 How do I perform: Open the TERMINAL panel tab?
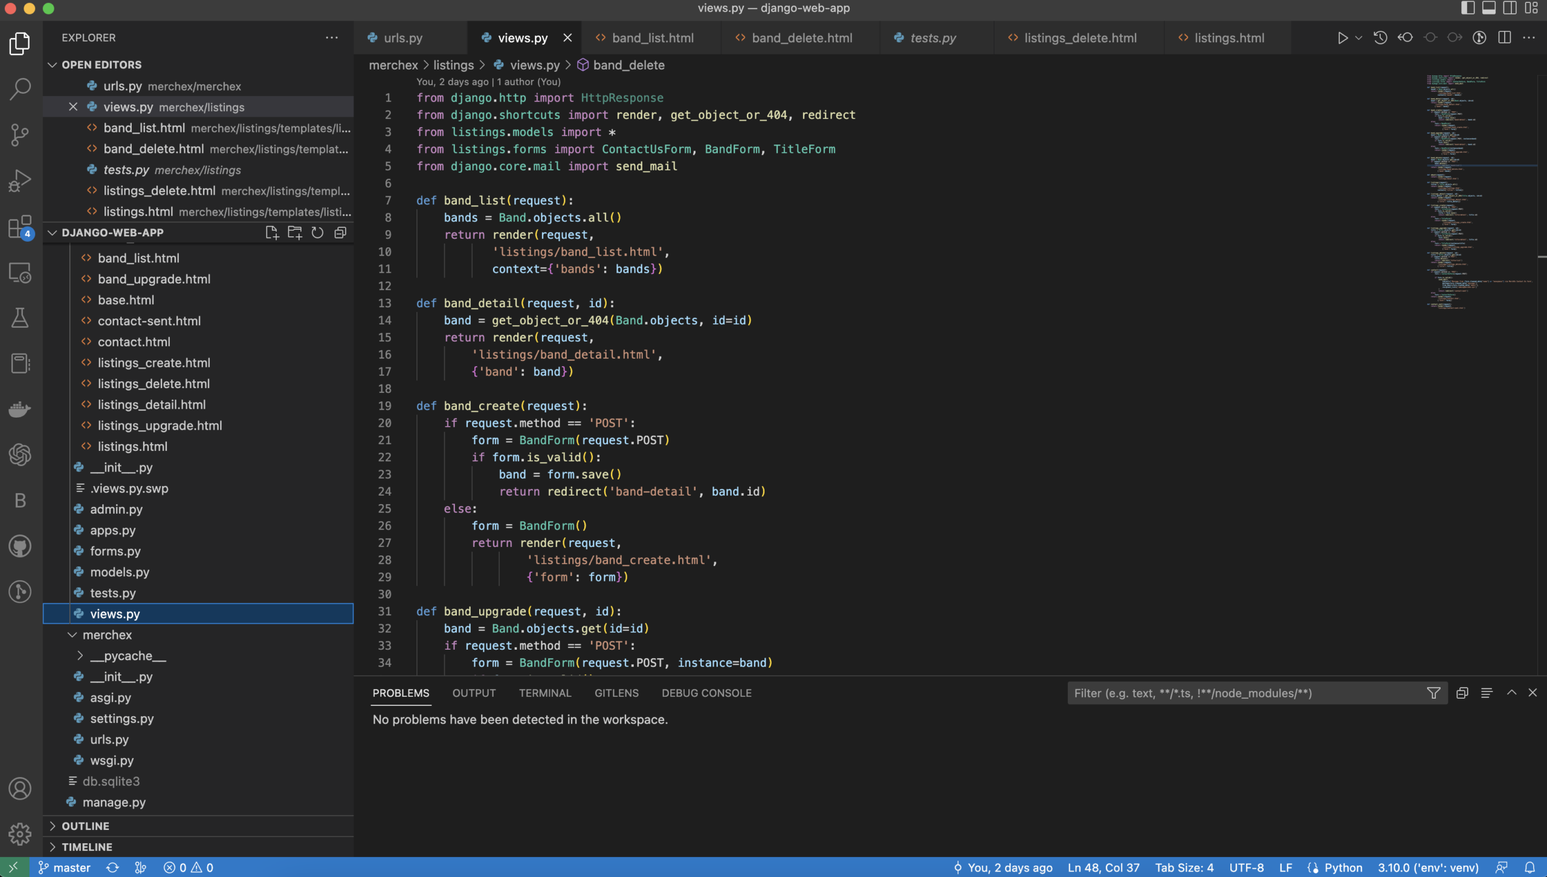coord(544,693)
